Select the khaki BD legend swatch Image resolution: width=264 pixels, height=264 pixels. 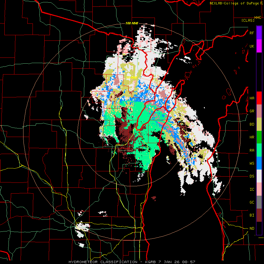[x=259, y=124]
